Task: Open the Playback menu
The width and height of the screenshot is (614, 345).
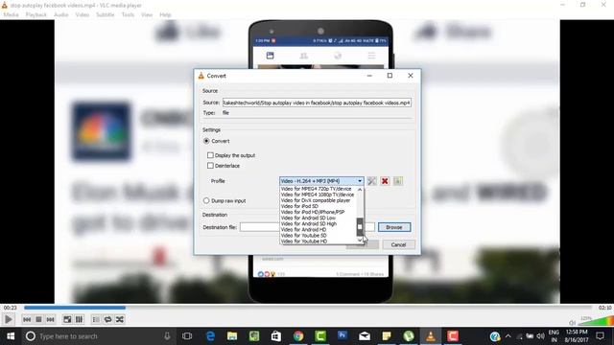Action: point(36,14)
